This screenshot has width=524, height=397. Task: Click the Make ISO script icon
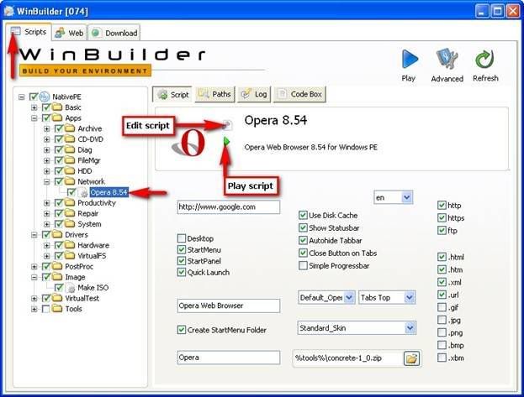click(70, 288)
